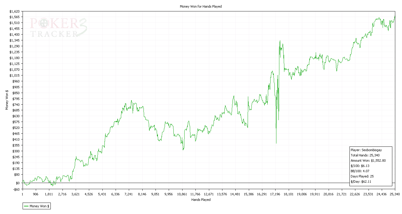
Task: Select the "Money Won $" legend label
Action: 40,206
